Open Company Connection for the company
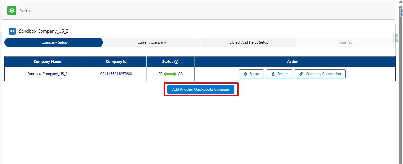Screen dimensions: 403x164 pyautogui.click(x=320, y=74)
